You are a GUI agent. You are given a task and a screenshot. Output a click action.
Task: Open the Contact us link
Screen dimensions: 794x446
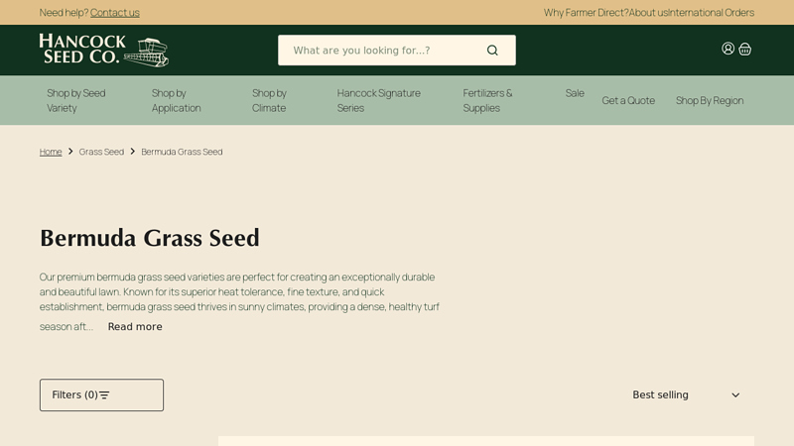(114, 13)
